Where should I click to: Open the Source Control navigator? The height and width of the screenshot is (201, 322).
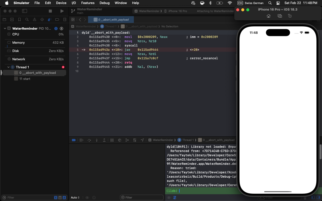[x=12, y=20]
